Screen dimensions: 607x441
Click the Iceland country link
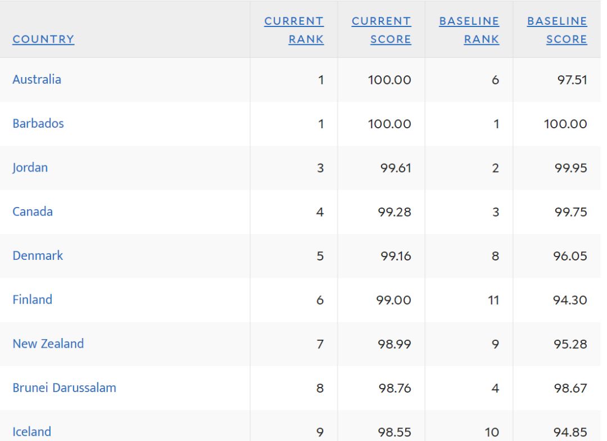pos(31,431)
